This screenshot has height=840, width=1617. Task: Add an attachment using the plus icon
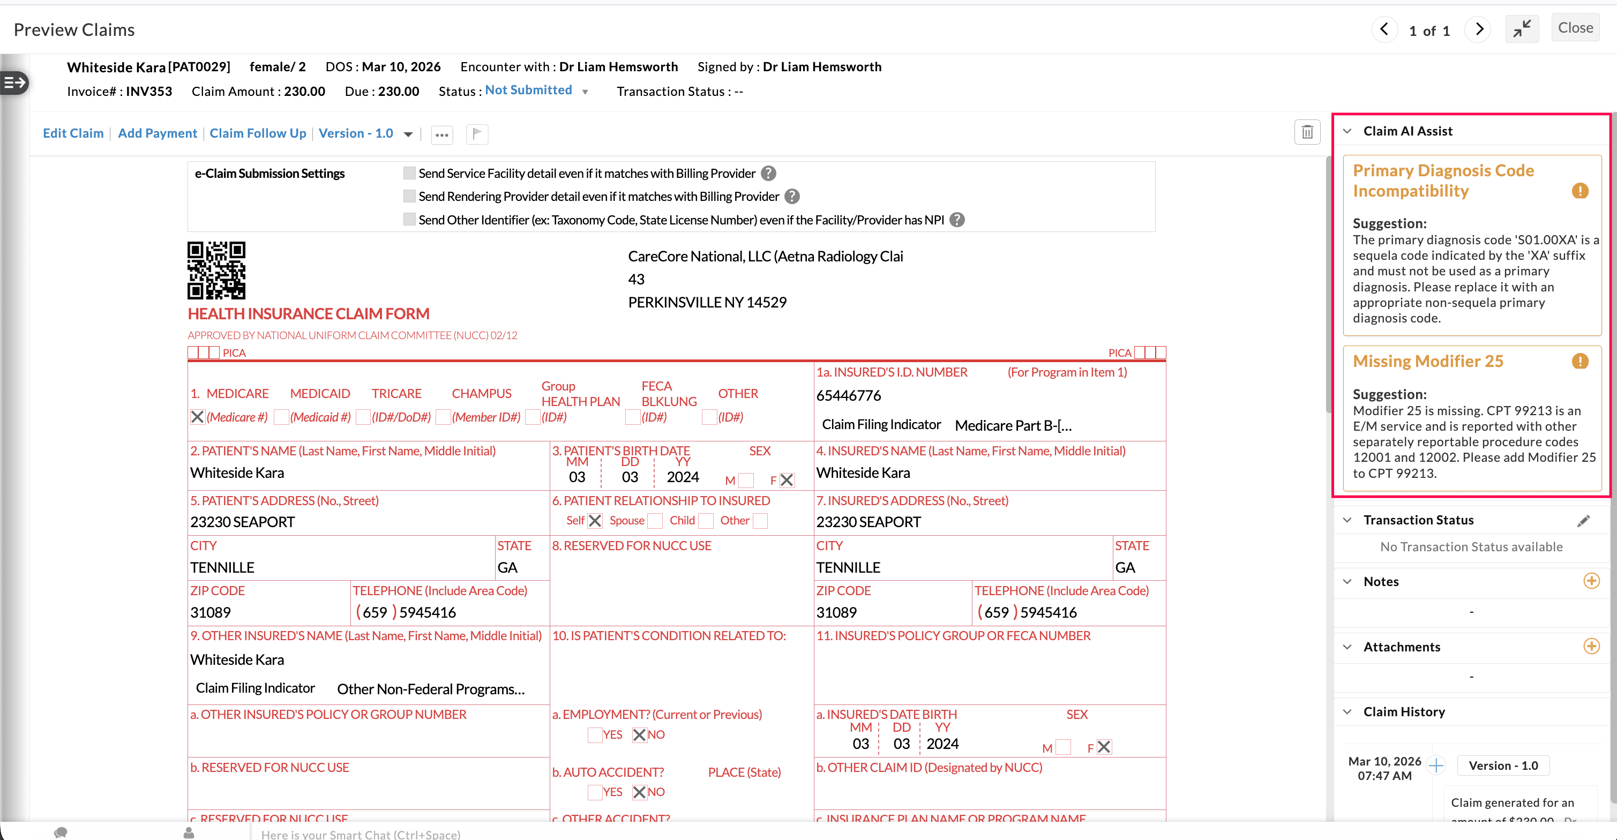(1591, 646)
